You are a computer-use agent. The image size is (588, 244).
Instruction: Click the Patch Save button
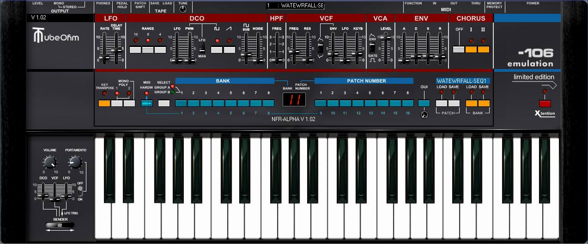click(x=454, y=104)
